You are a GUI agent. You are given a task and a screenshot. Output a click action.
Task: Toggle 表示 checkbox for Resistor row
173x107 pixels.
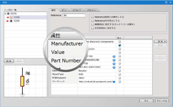coord(120,71)
